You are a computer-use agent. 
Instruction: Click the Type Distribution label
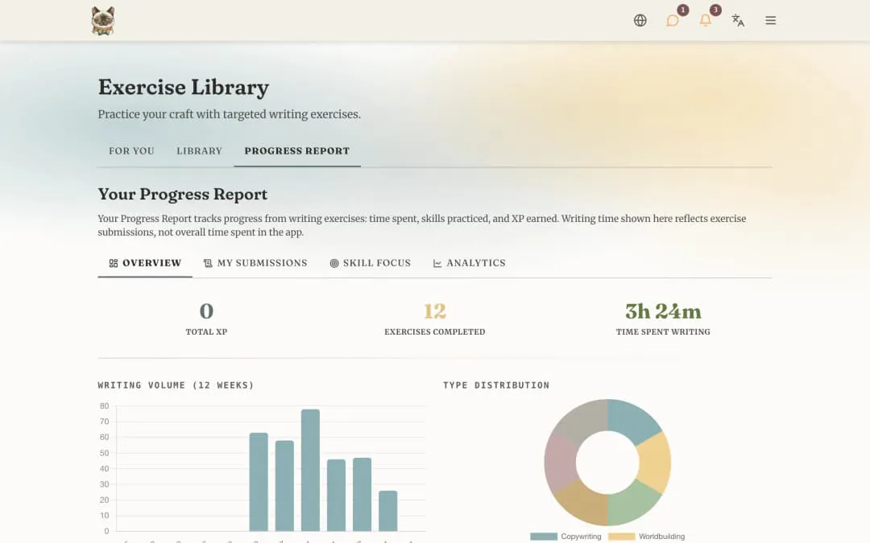point(496,385)
